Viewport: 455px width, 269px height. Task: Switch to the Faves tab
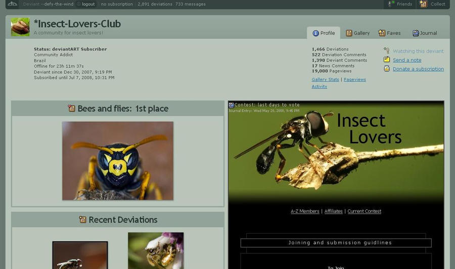pyautogui.click(x=389, y=33)
